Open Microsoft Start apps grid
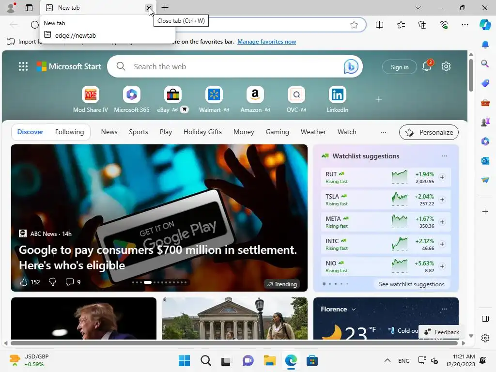The width and height of the screenshot is (496, 372). [x=23, y=66]
